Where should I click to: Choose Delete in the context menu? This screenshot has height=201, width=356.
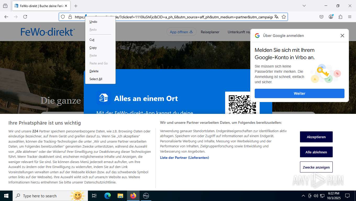coord(100,71)
